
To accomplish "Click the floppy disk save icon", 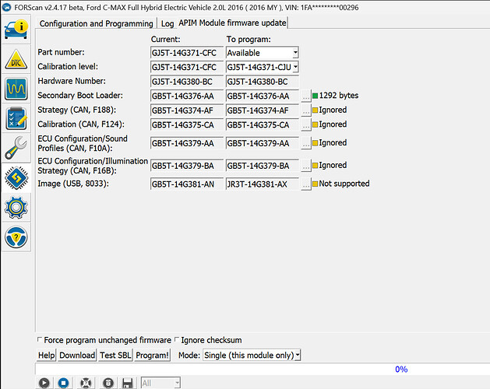I will pyautogui.click(x=127, y=383).
